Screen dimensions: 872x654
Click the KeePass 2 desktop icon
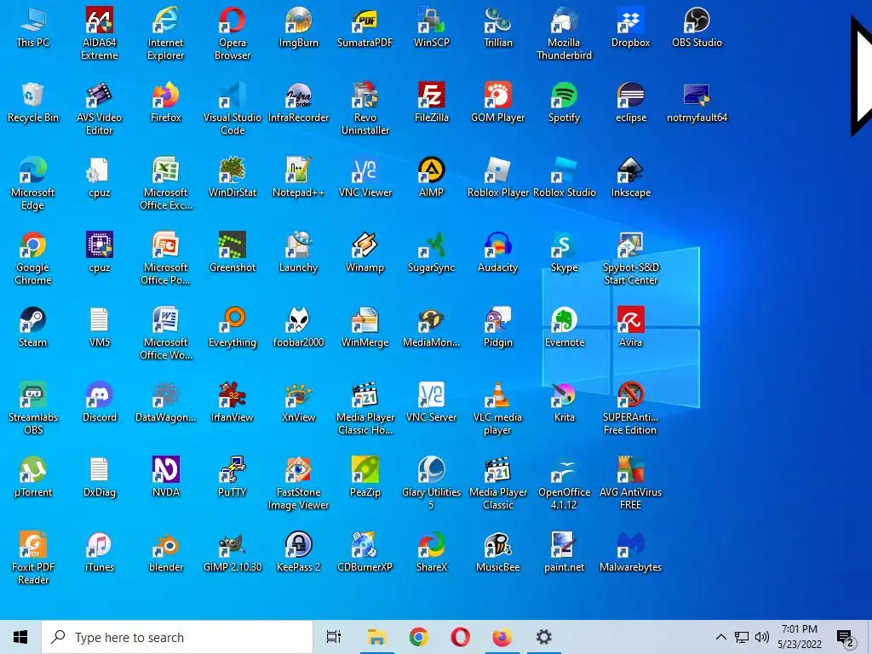pyautogui.click(x=299, y=554)
